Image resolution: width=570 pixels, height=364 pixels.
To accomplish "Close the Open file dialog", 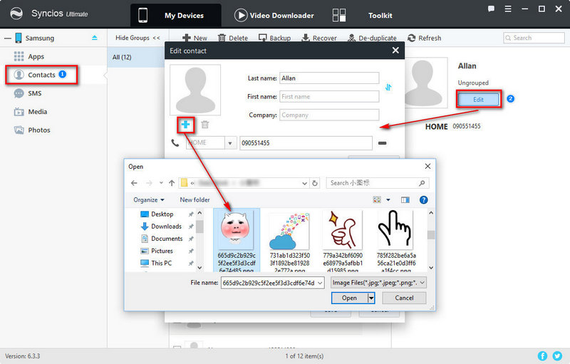I will click(427, 166).
